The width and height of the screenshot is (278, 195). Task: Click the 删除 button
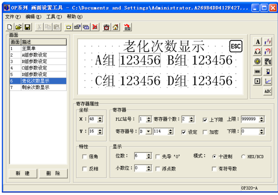tap(53, 173)
